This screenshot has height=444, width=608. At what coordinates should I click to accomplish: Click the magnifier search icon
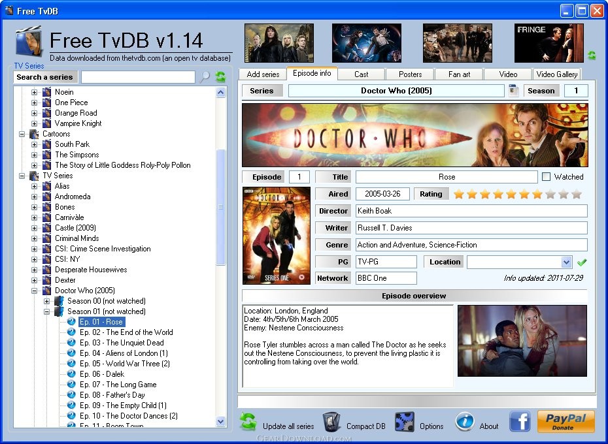pos(205,76)
